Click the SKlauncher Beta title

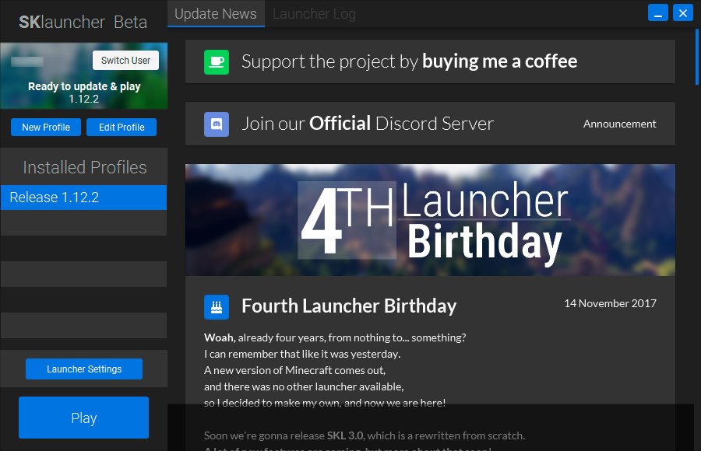point(83,22)
